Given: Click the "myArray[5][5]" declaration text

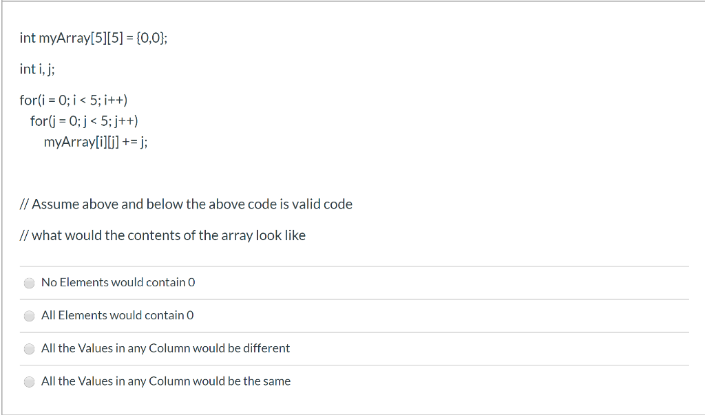Looking at the screenshot, I should pos(81,39).
